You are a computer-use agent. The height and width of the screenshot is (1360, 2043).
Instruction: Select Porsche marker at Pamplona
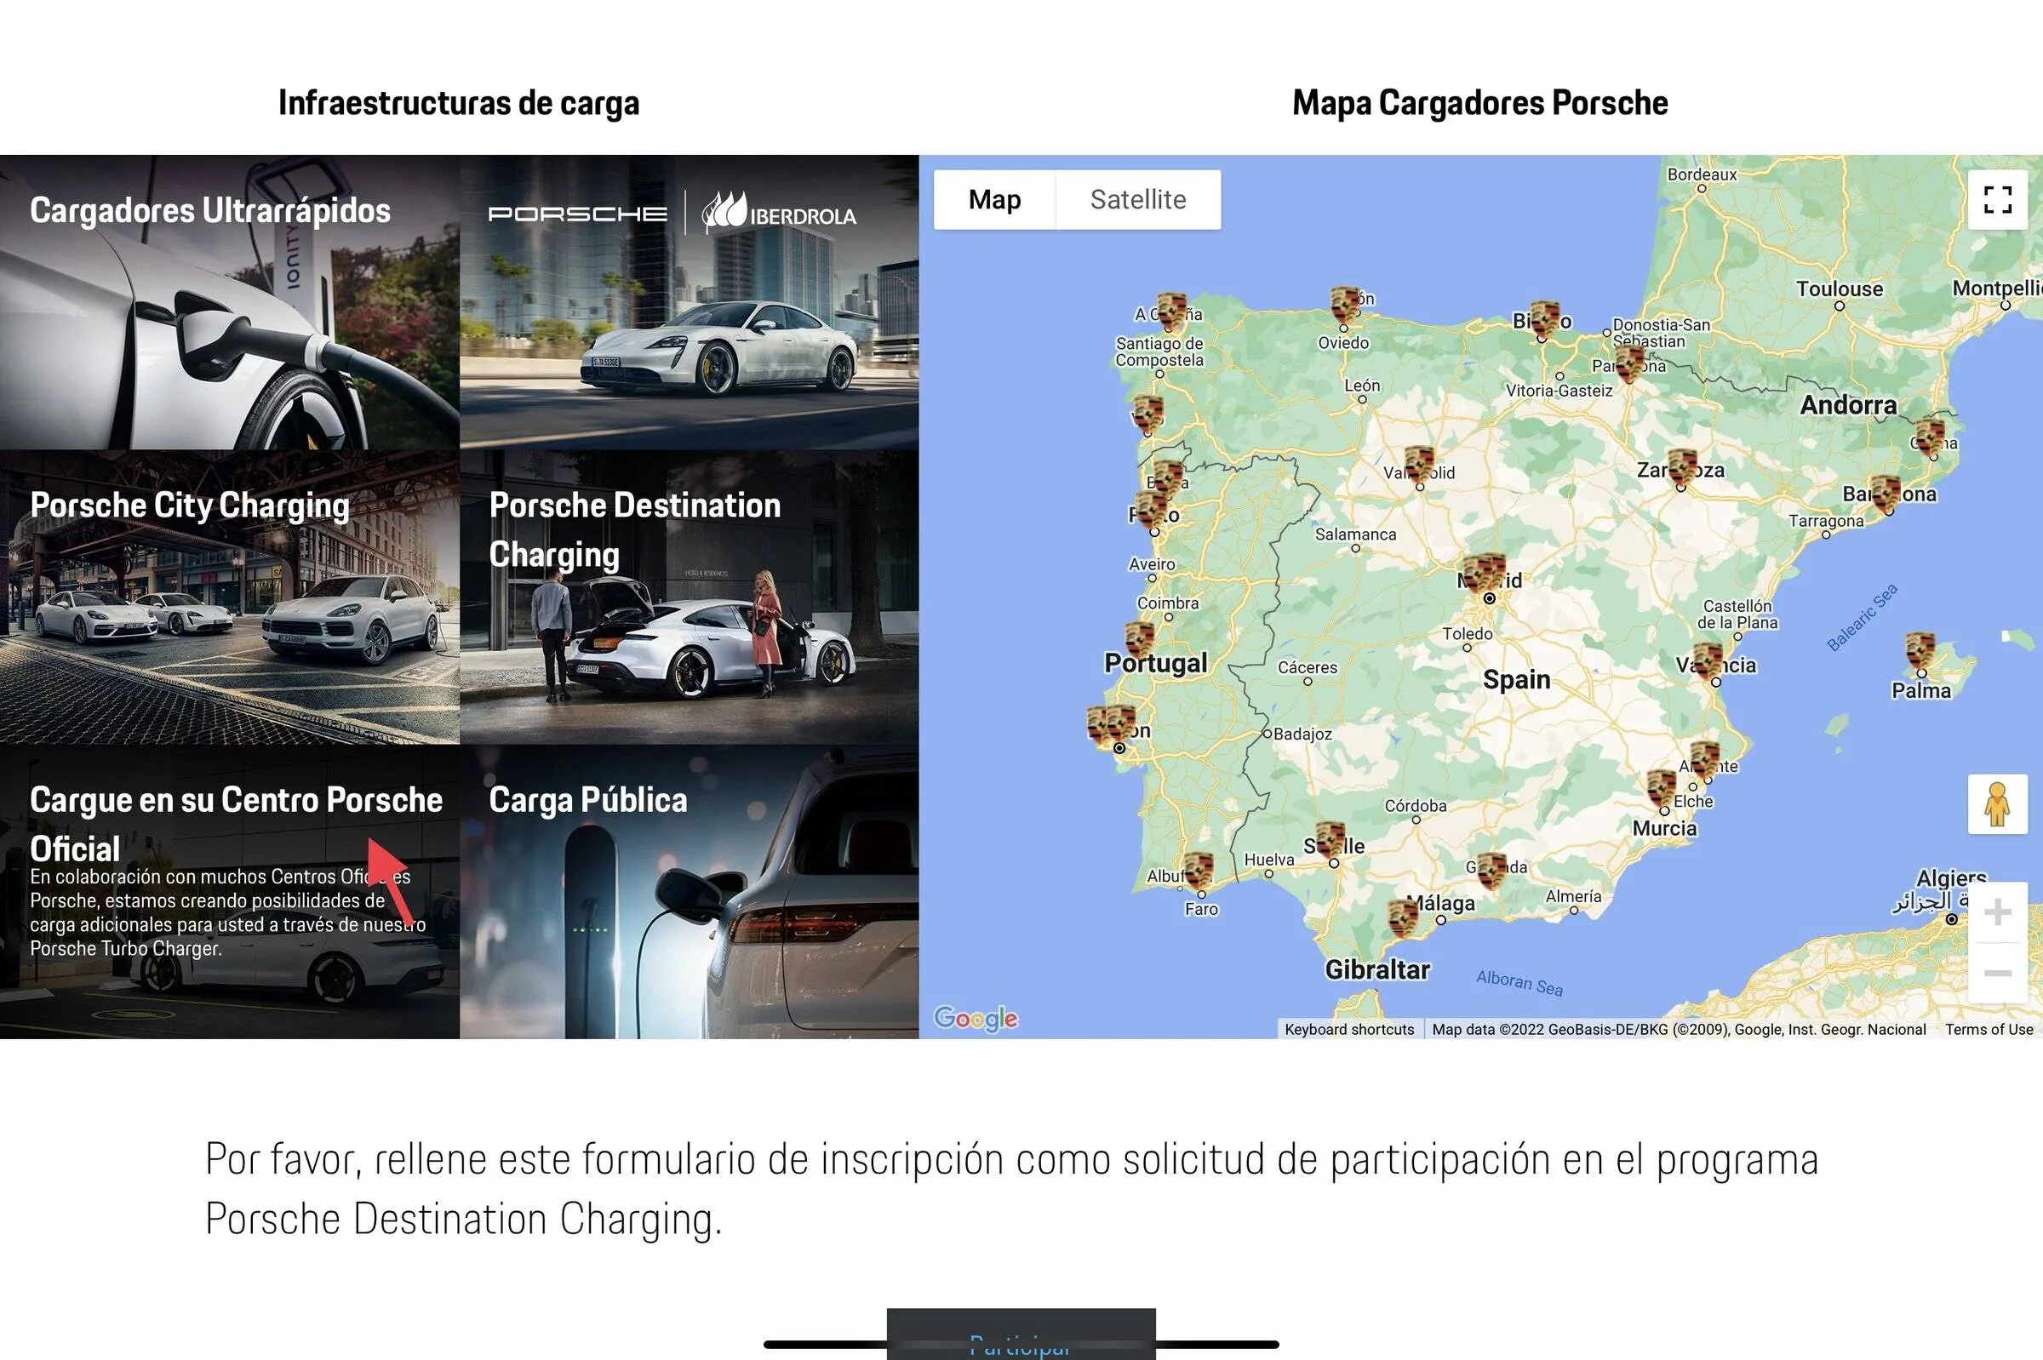[1629, 363]
